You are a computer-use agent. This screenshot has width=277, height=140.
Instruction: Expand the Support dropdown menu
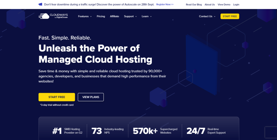pyautogui.click(x=130, y=16)
